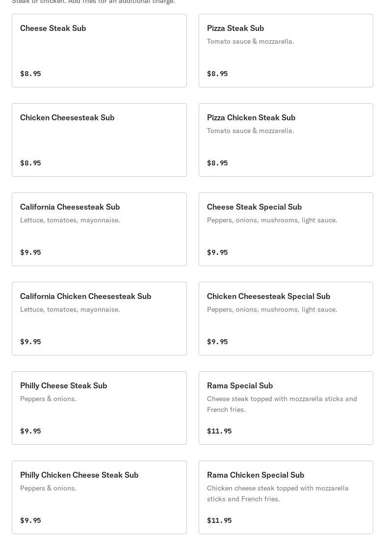Open the Cheese Steak Sub item
Viewport: 385px width, 543px height.
[99, 51]
